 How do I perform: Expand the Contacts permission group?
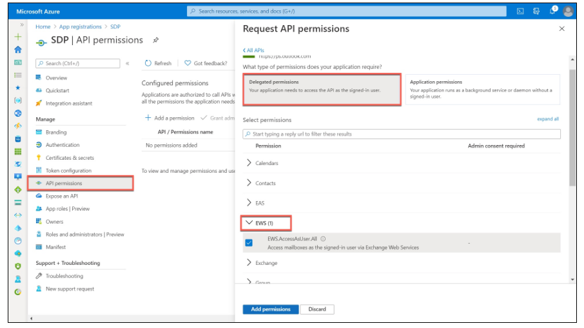(x=249, y=183)
